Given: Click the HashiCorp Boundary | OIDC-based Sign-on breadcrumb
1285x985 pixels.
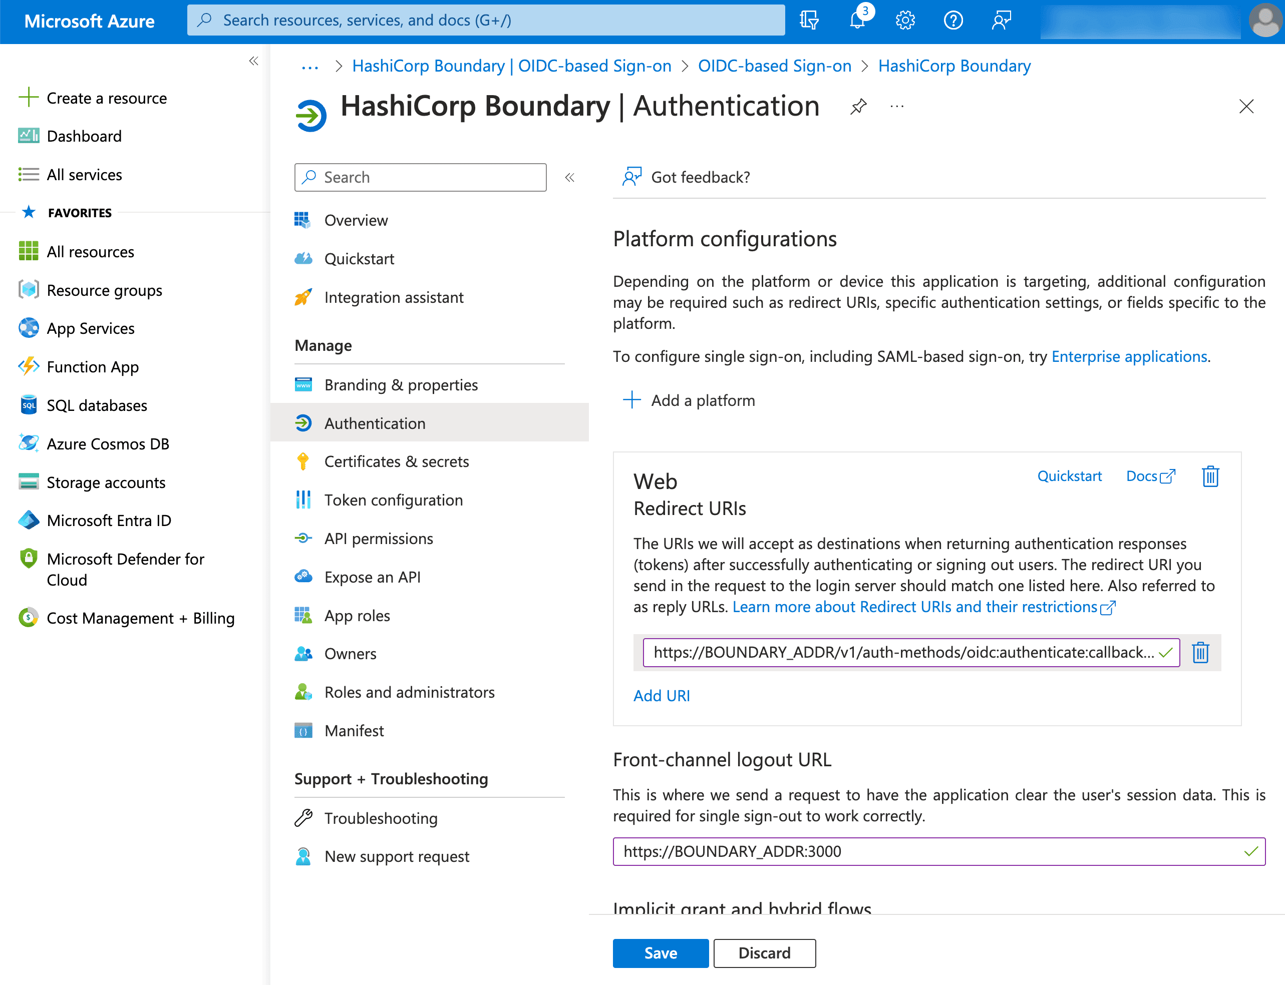Looking at the screenshot, I should coord(511,66).
